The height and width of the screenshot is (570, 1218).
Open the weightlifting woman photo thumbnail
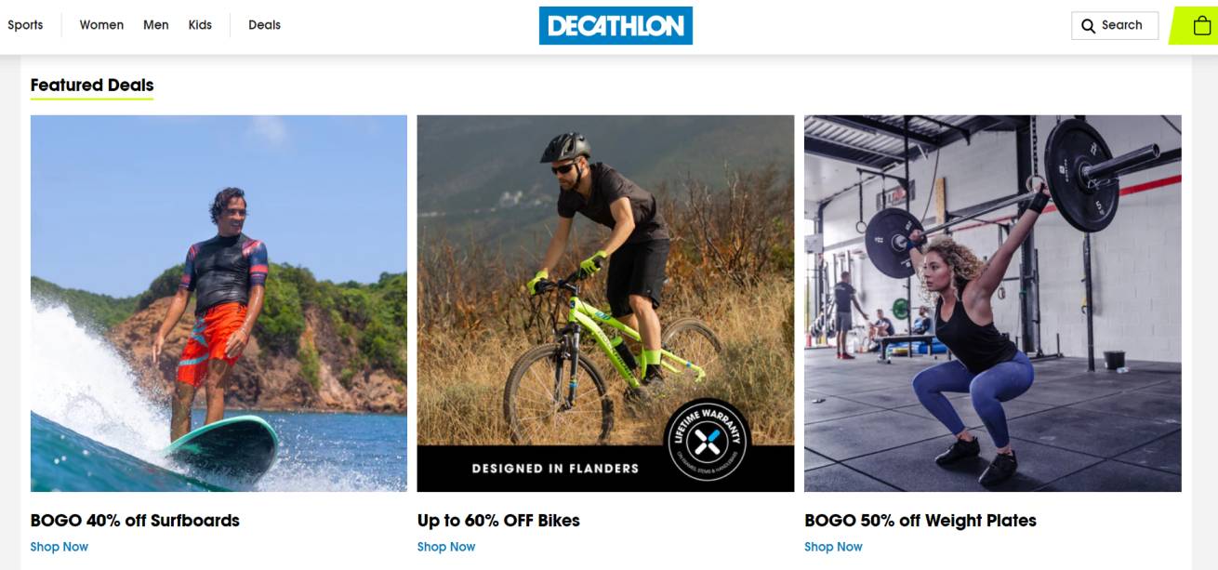(993, 303)
